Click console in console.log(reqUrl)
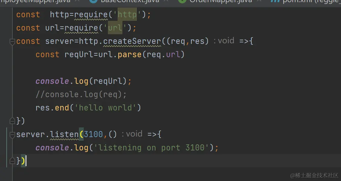This screenshot has width=341, height=181. tap(52, 81)
